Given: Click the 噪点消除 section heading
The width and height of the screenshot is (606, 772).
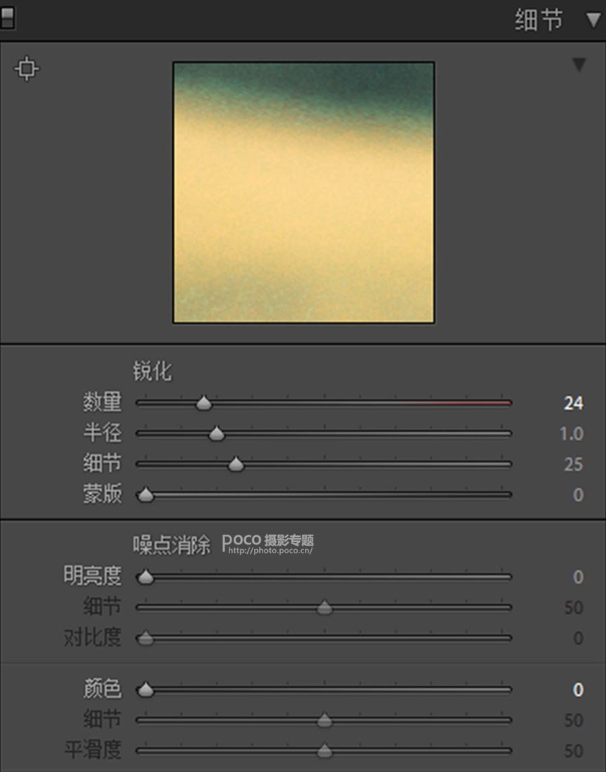Looking at the screenshot, I should coord(171,545).
